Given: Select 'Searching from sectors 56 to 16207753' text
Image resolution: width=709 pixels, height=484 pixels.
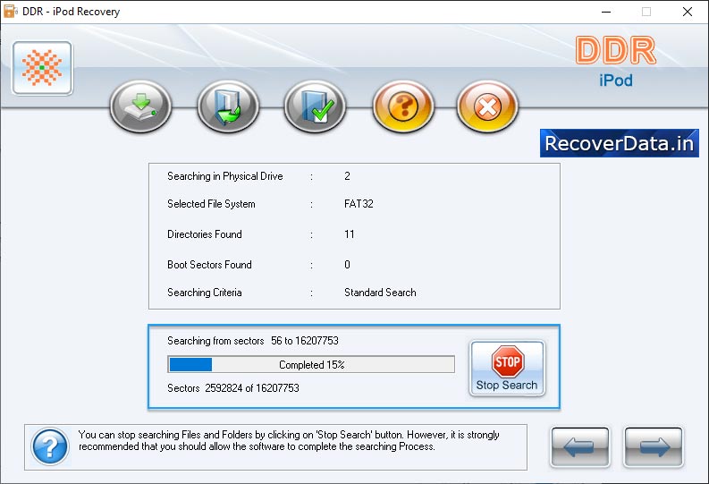Looking at the screenshot, I should pos(253,341).
